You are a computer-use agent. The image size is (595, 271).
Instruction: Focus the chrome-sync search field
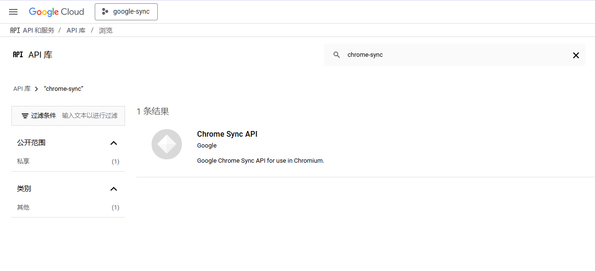[455, 55]
